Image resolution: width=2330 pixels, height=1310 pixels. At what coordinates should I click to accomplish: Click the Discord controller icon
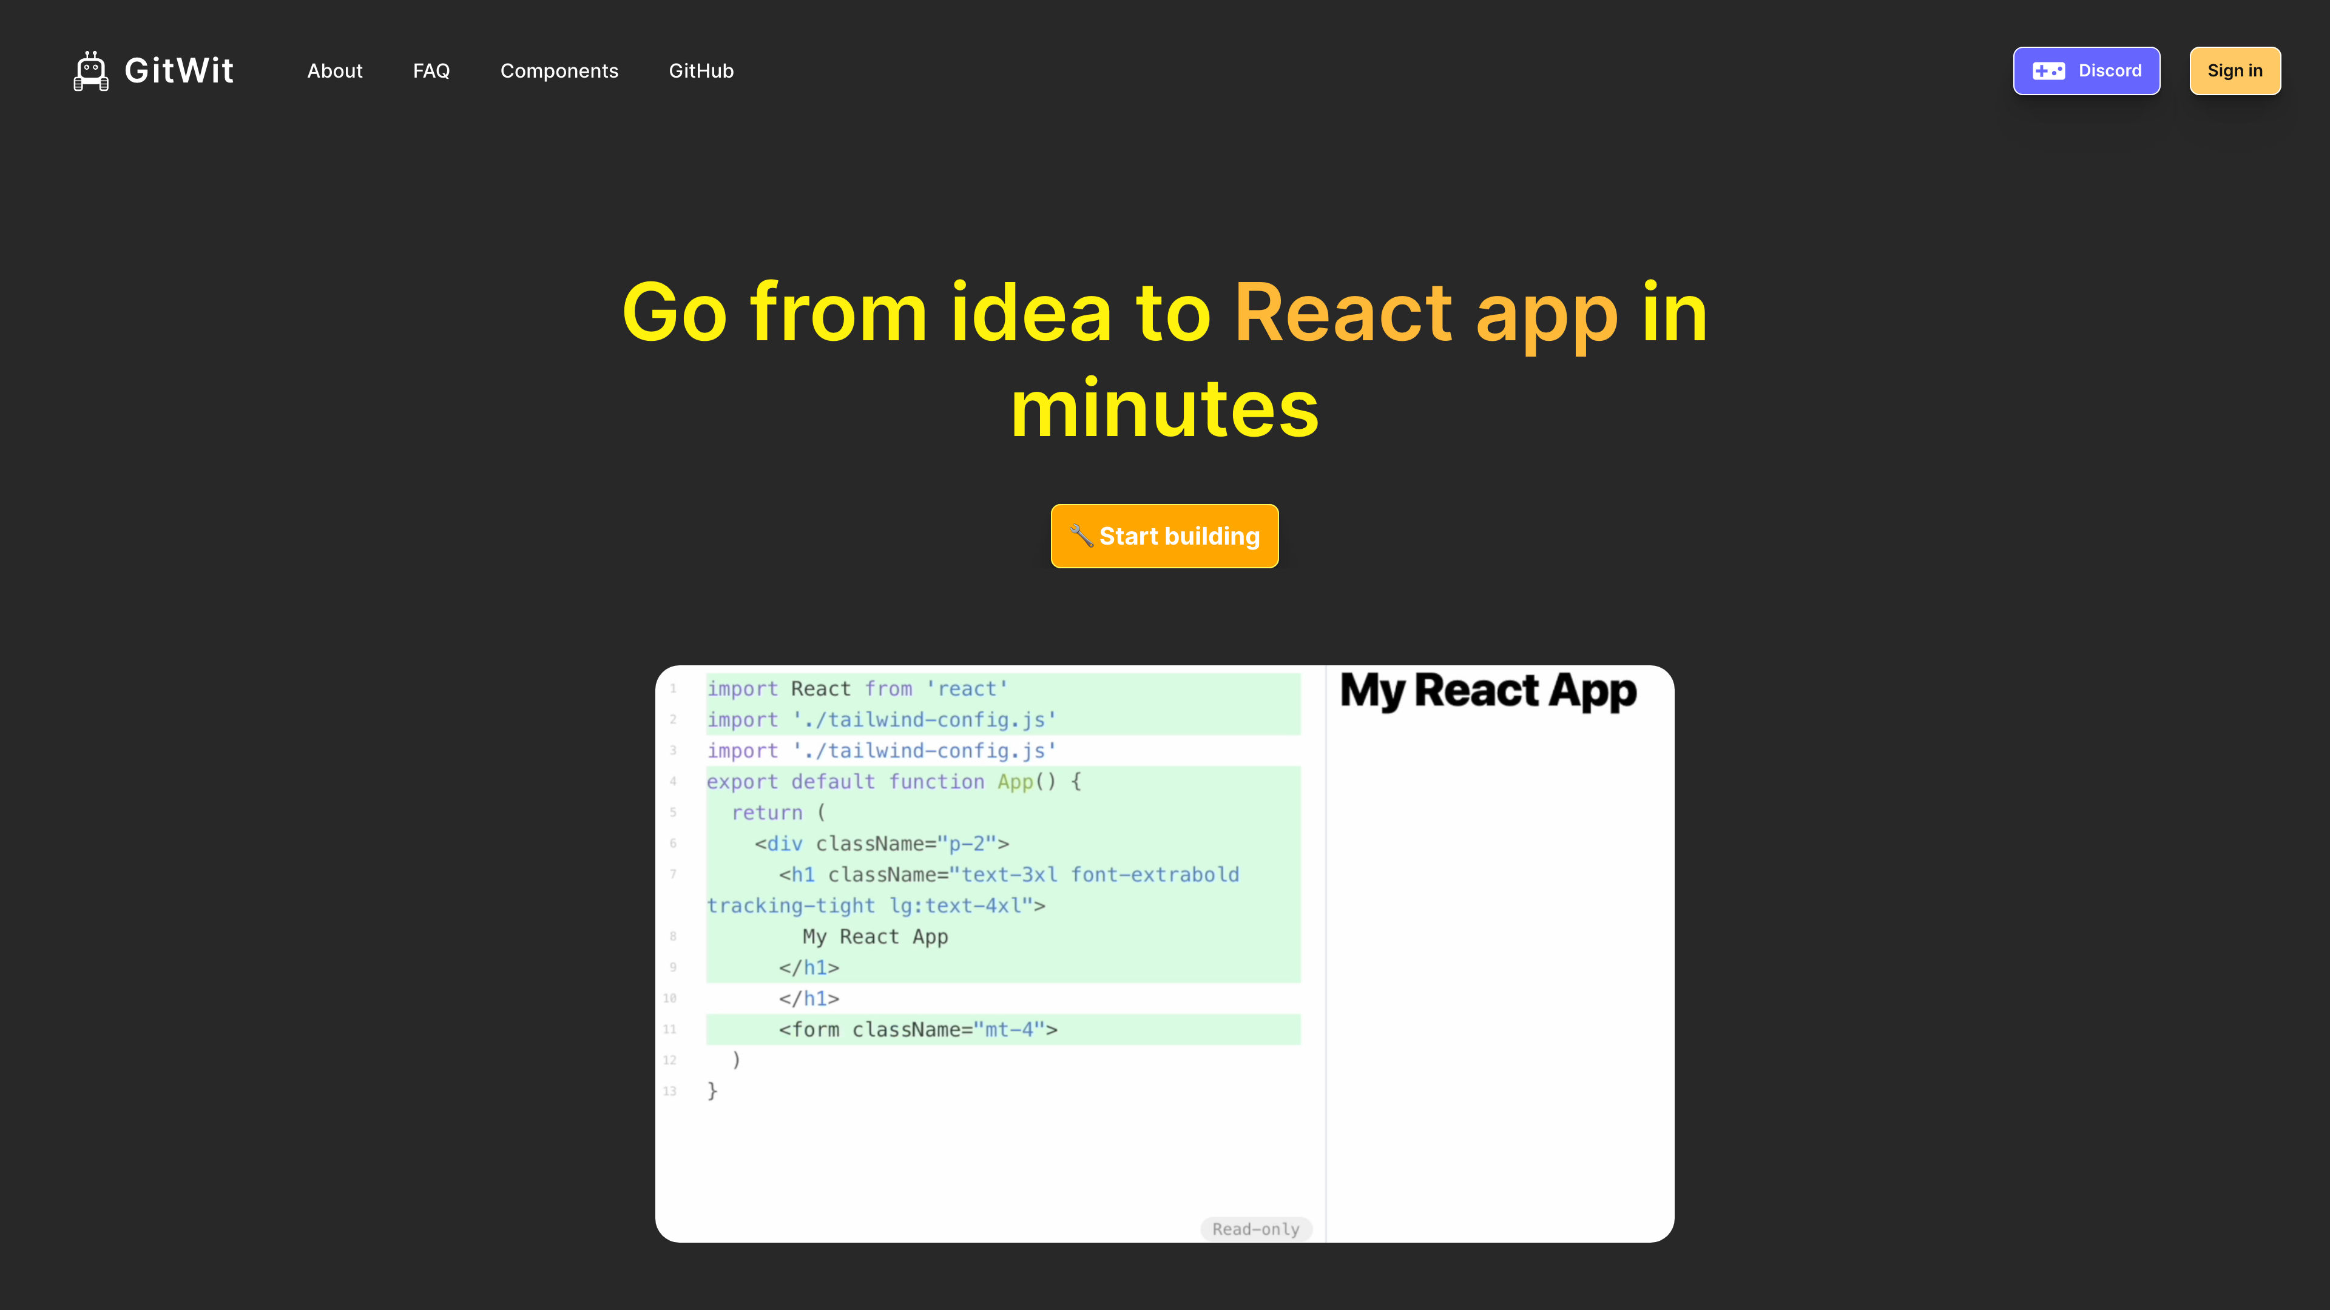(x=2048, y=70)
